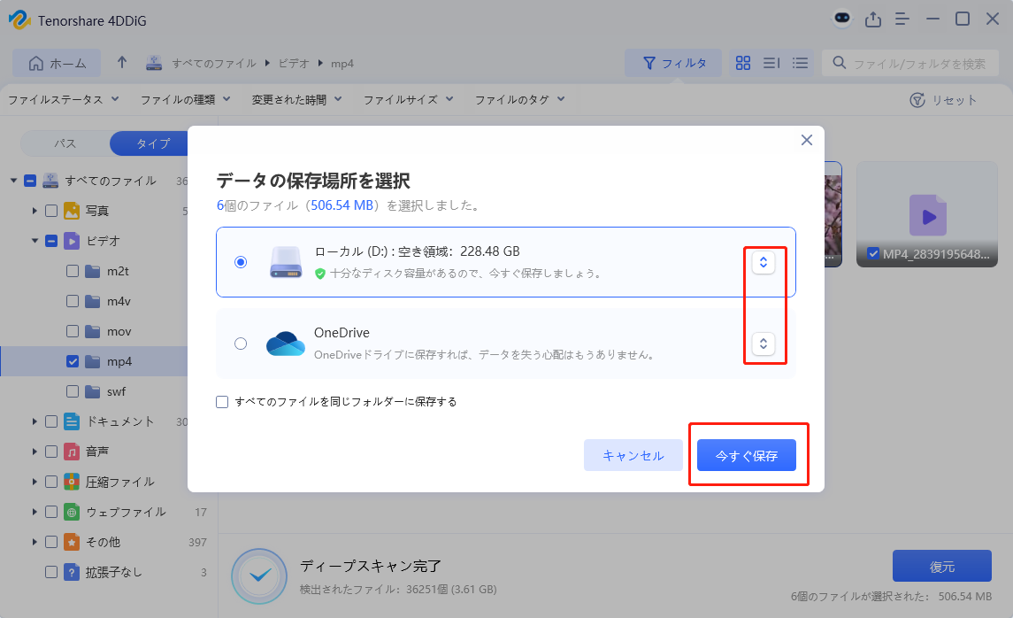Open the ファイルステータス dropdown
Image resolution: width=1013 pixels, height=618 pixels.
(64, 99)
